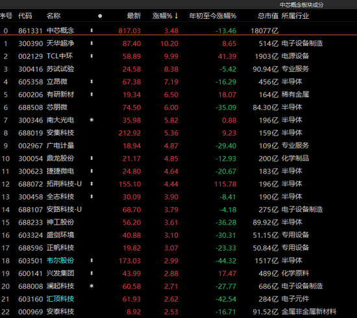
Task: Select stock name 兴发集团
Action: click(60, 273)
